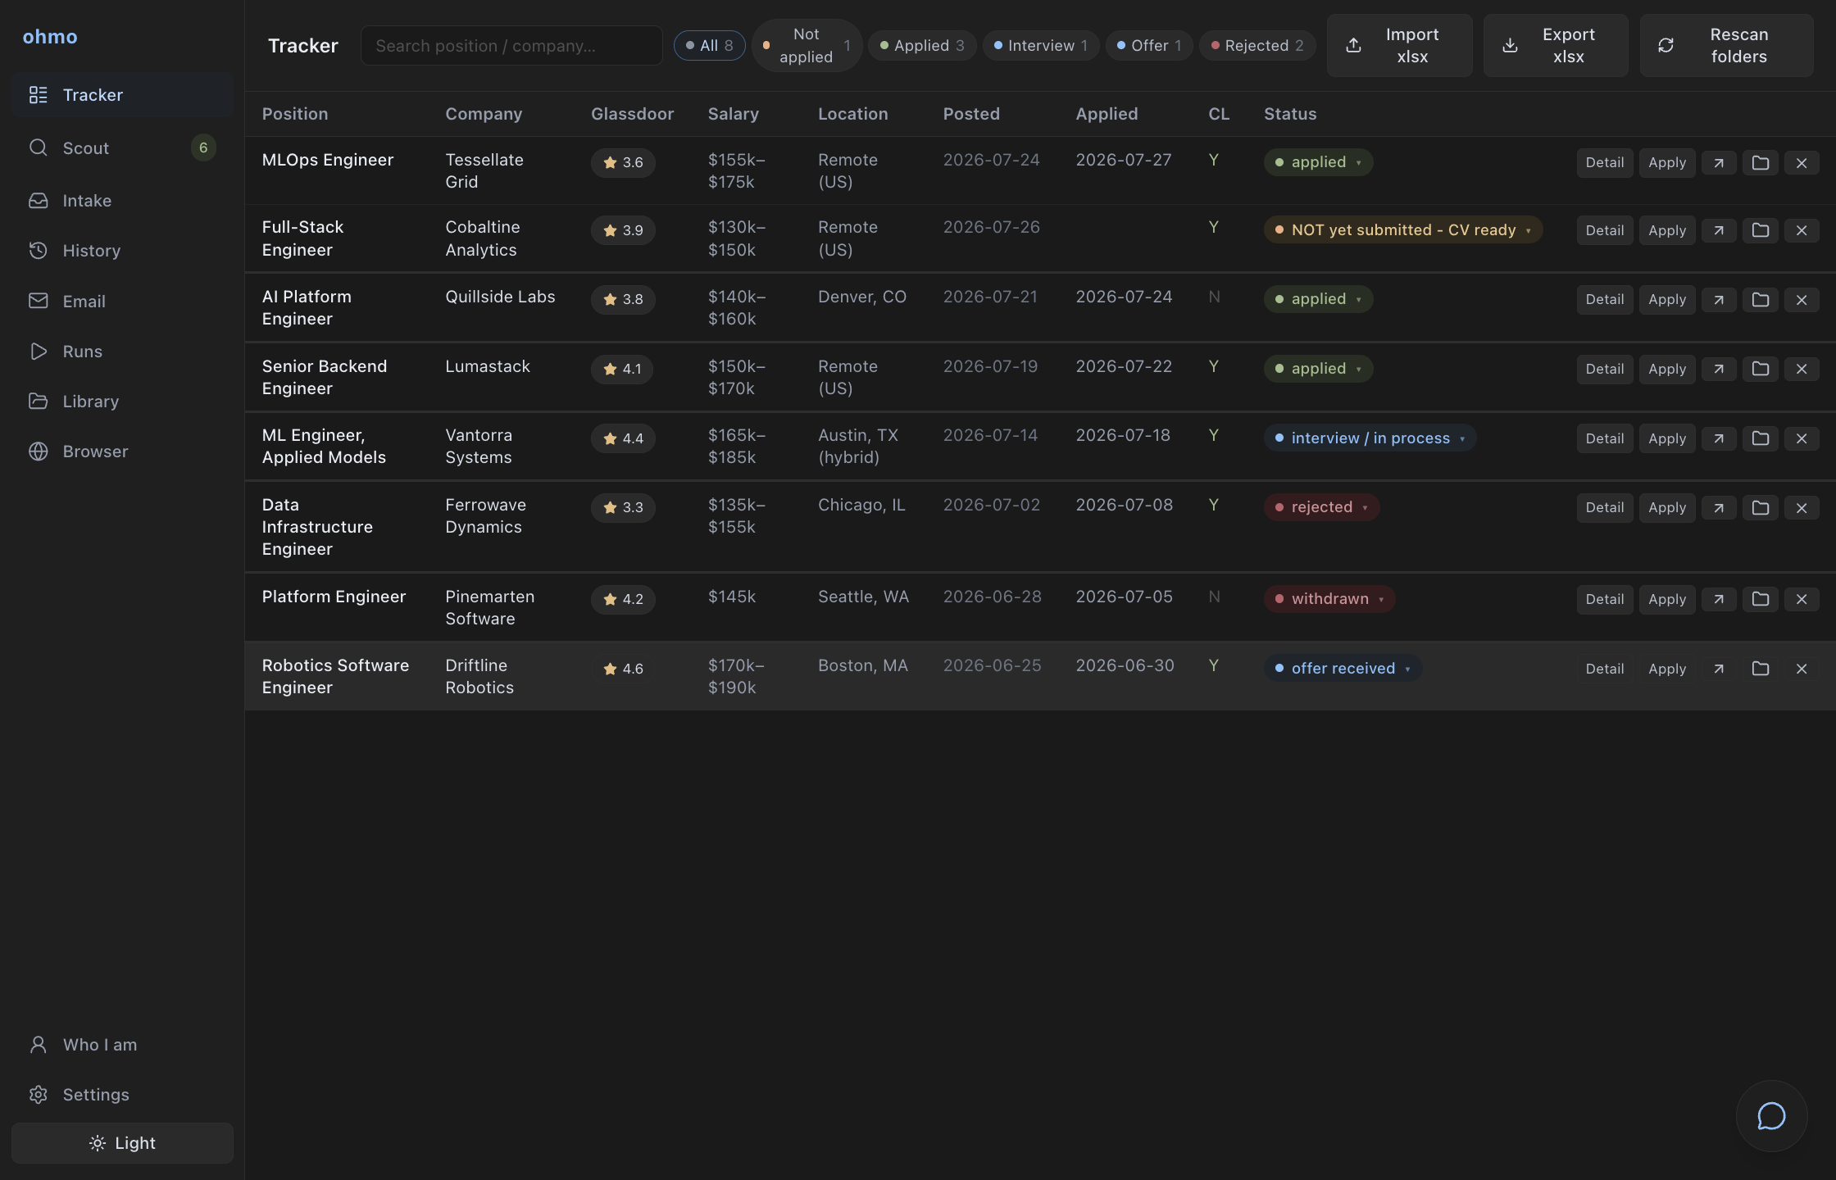
Task: Remove the Full-Stack Engineer row
Action: [x=1802, y=230]
